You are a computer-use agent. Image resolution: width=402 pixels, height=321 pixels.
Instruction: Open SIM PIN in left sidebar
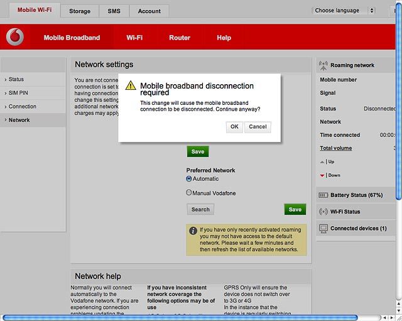tap(33, 93)
